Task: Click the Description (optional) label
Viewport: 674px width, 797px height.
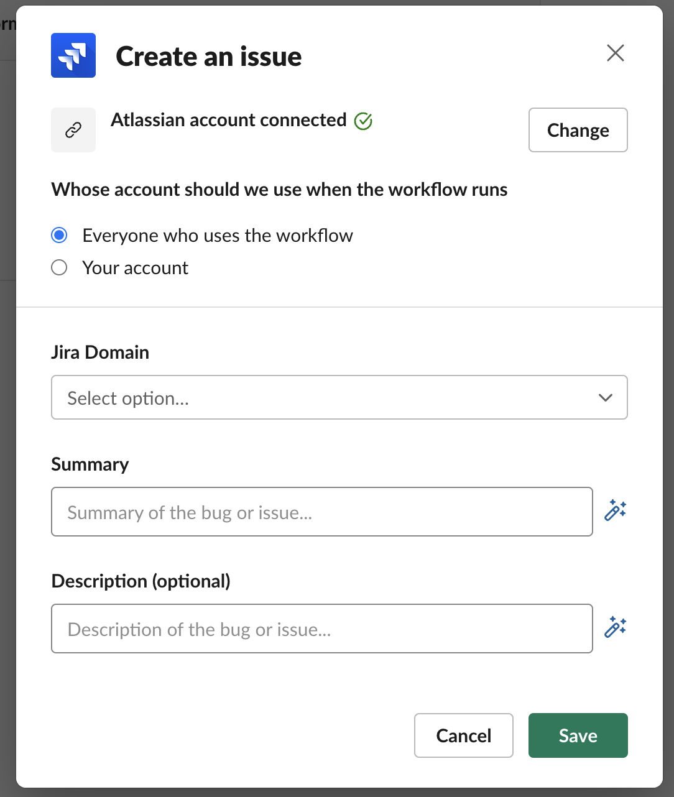Action: coord(141,581)
